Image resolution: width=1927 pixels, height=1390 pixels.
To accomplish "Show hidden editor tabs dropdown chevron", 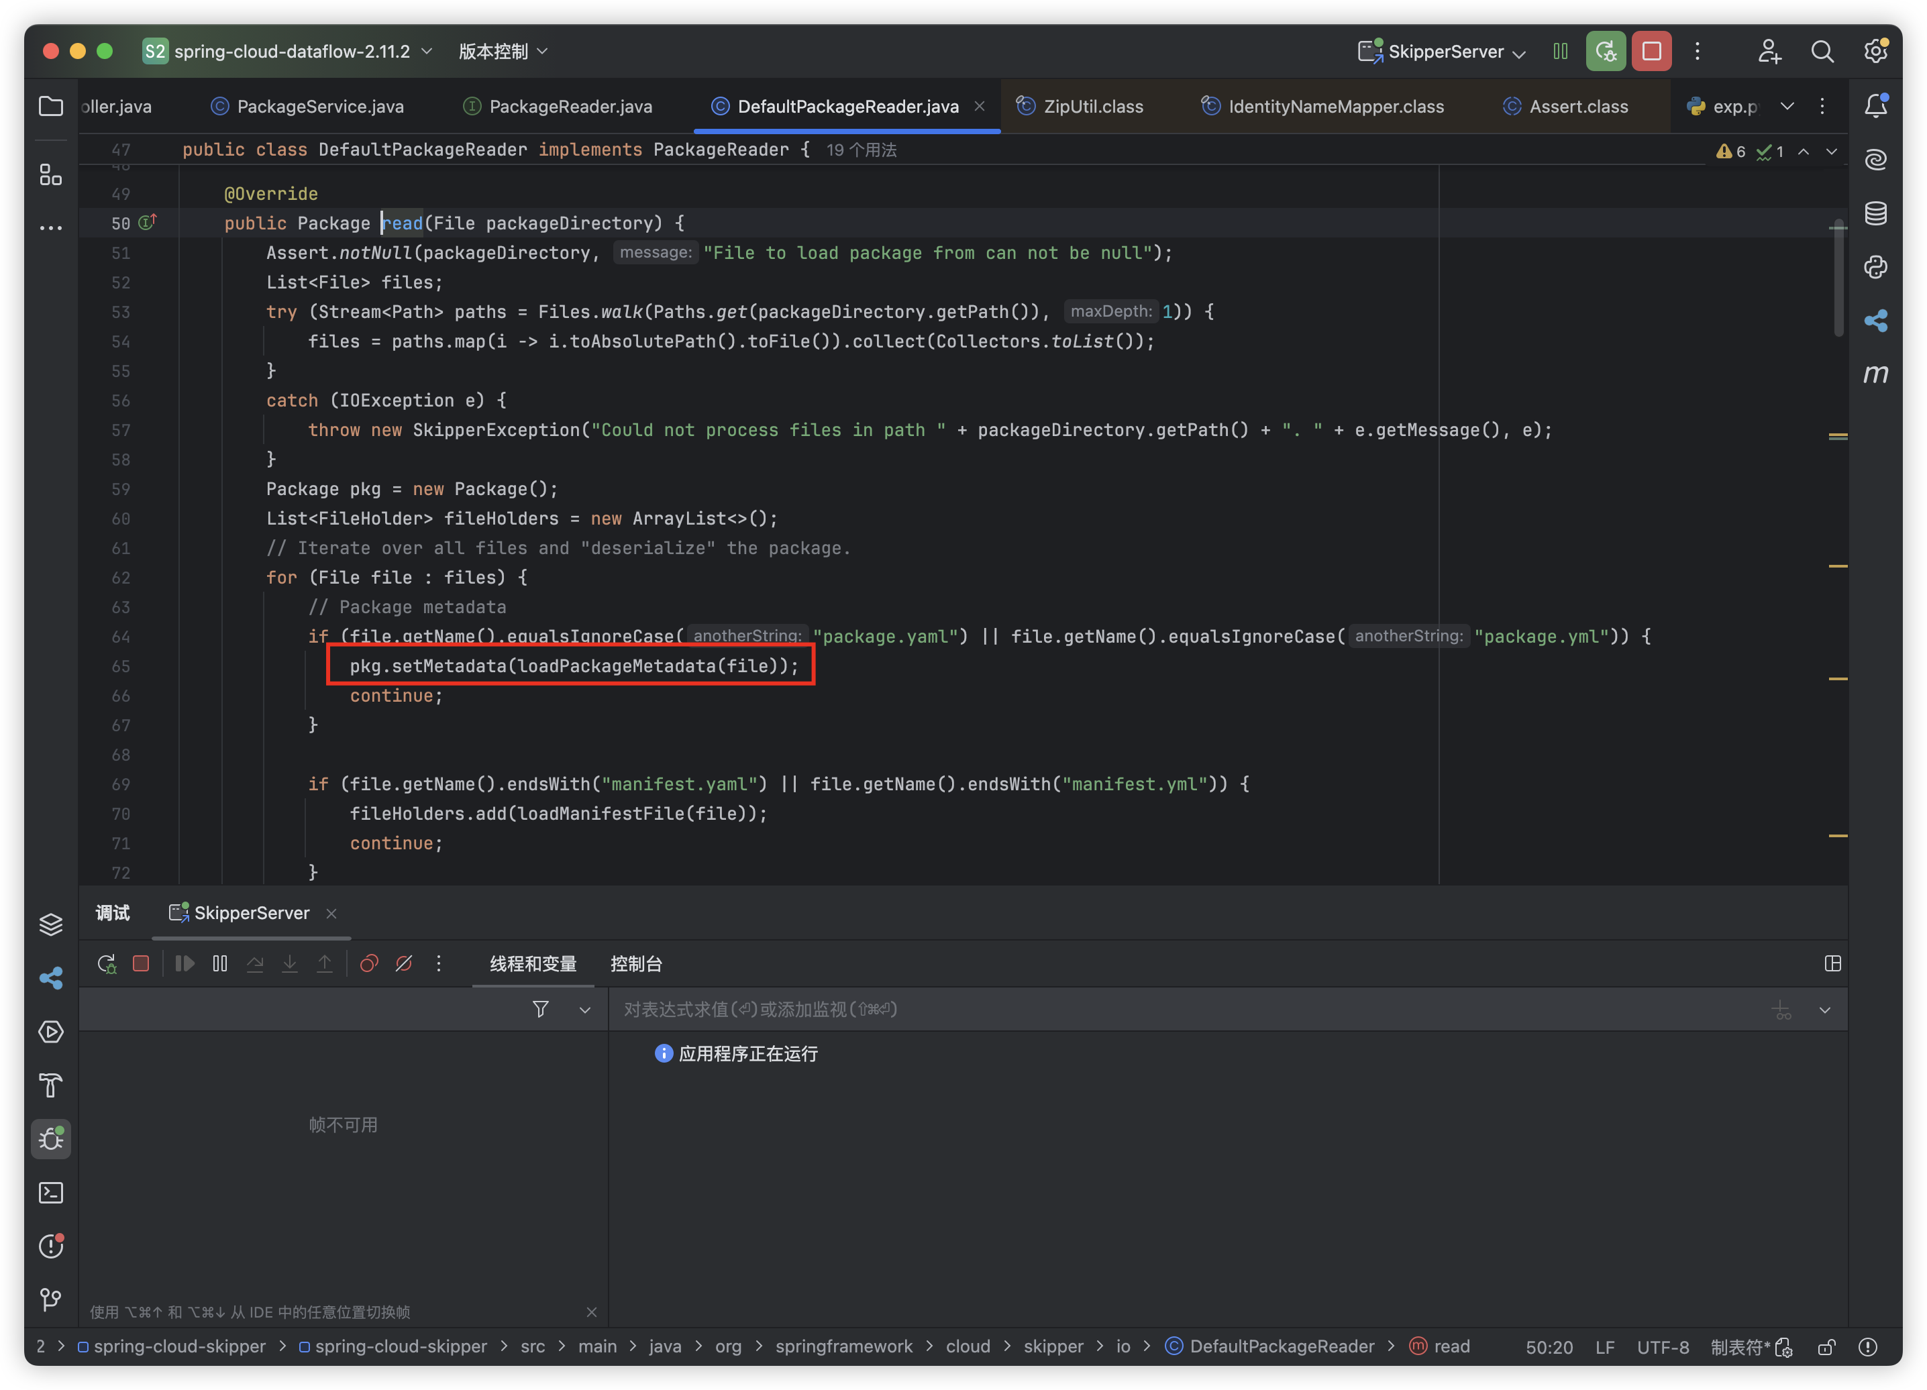I will [x=1787, y=106].
